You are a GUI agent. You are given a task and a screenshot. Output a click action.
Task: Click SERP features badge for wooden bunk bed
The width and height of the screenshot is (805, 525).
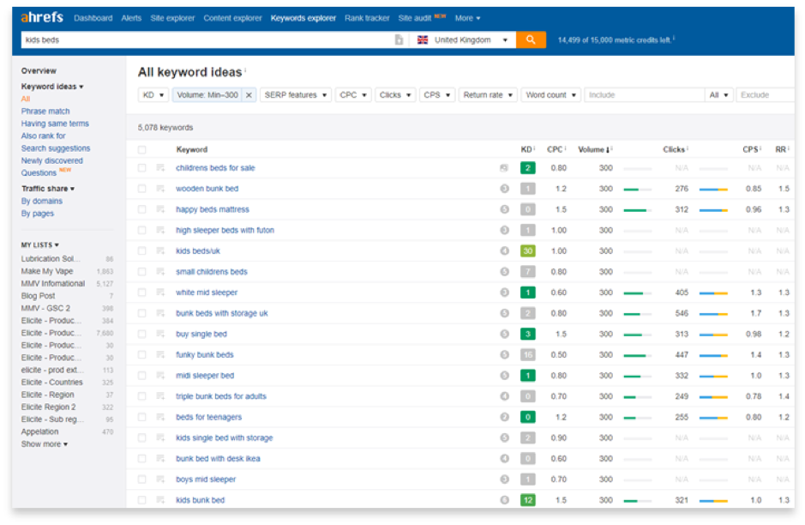coord(505,189)
